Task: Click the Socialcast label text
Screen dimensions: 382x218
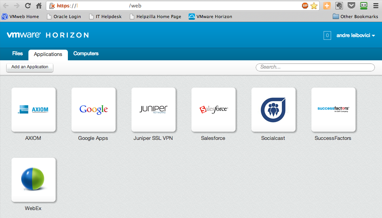Action: tap(273, 138)
